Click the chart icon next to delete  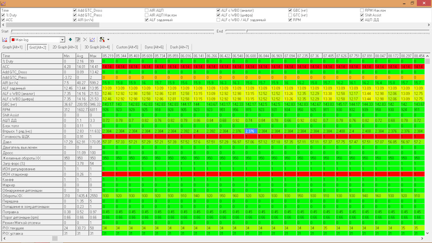(92, 40)
